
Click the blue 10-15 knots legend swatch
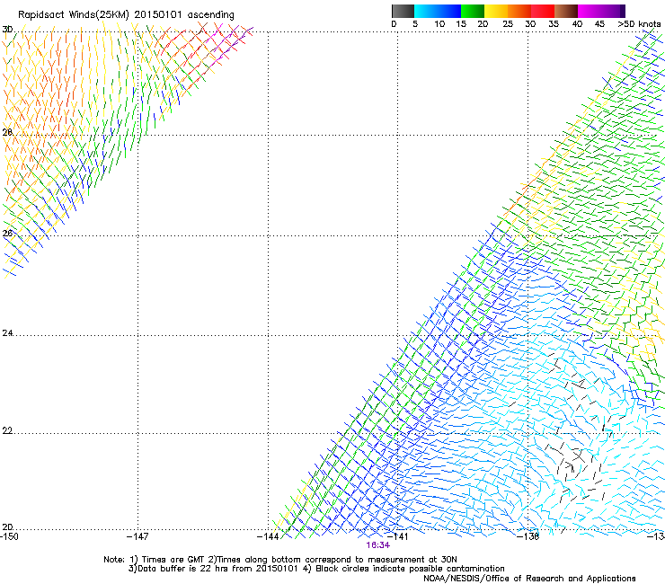point(449,11)
